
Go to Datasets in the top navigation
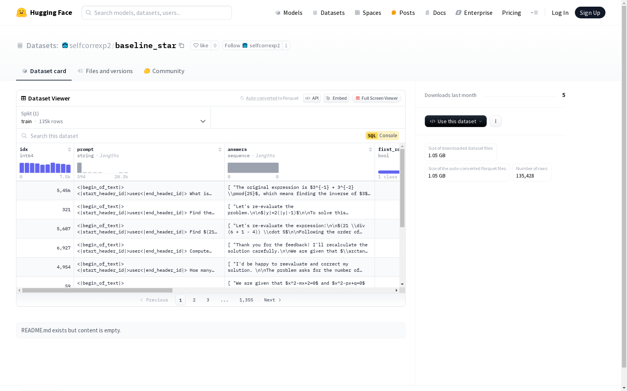coord(328,13)
